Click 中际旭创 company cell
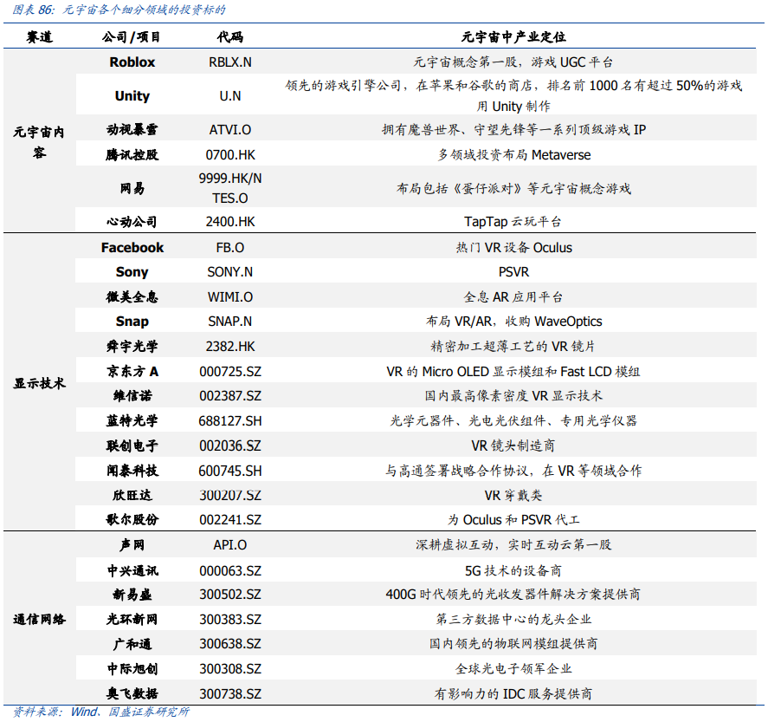The image size is (768, 722). coord(132,668)
